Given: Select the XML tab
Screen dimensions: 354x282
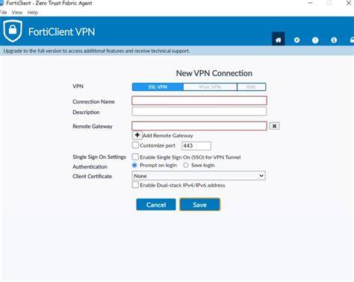Looking at the screenshot, I should (x=251, y=87).
